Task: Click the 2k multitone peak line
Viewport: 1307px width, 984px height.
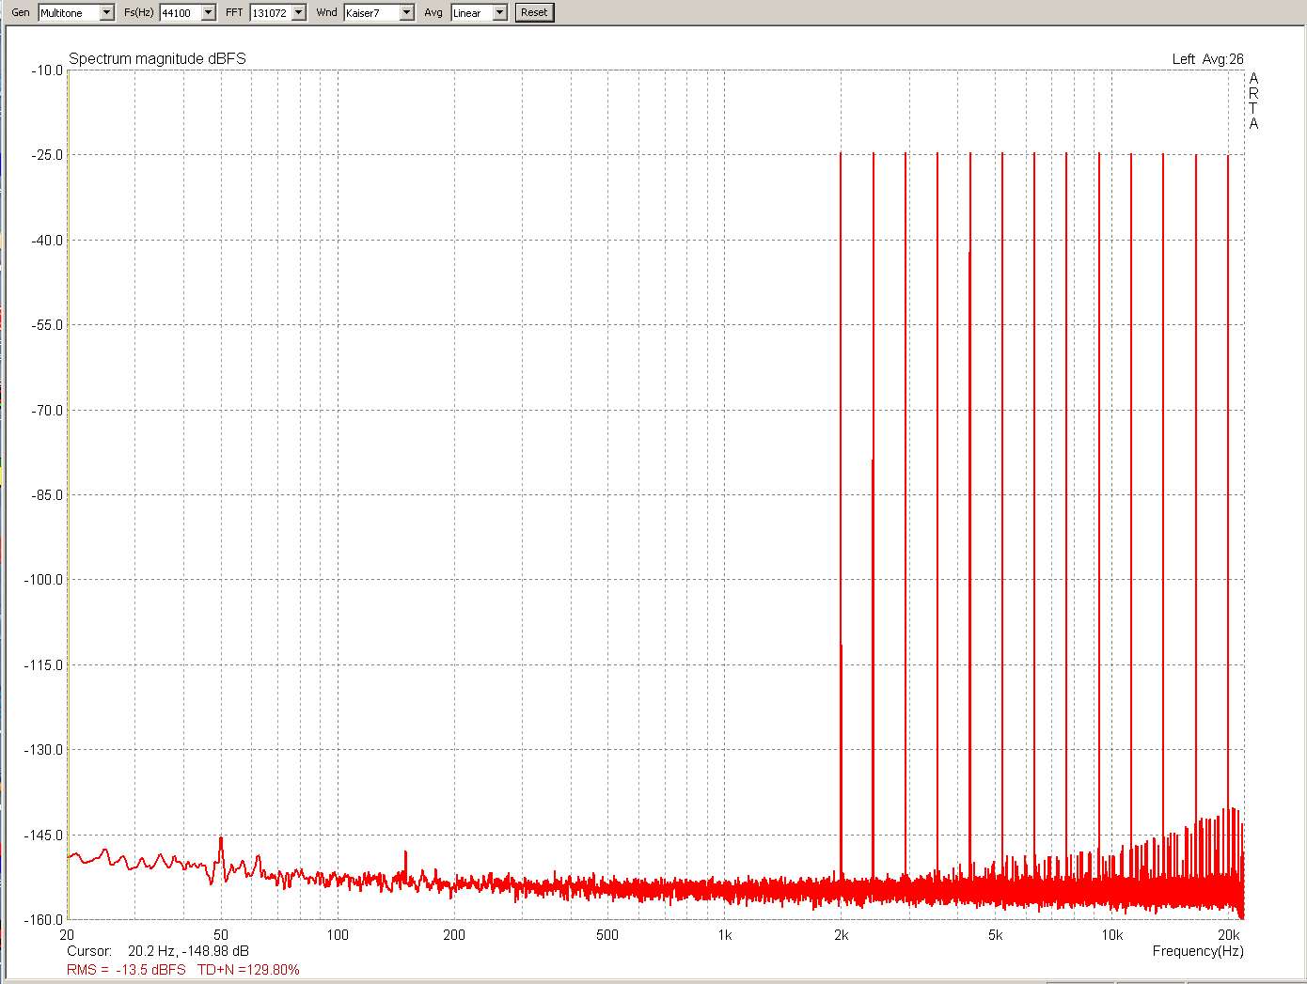Action: 841,515
